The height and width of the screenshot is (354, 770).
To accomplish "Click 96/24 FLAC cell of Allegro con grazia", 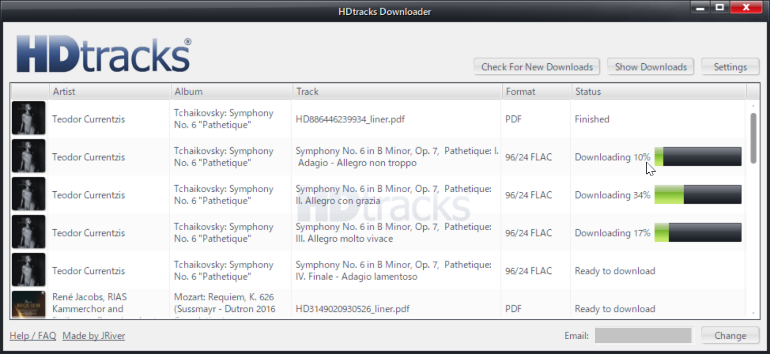I will point(529,195).
